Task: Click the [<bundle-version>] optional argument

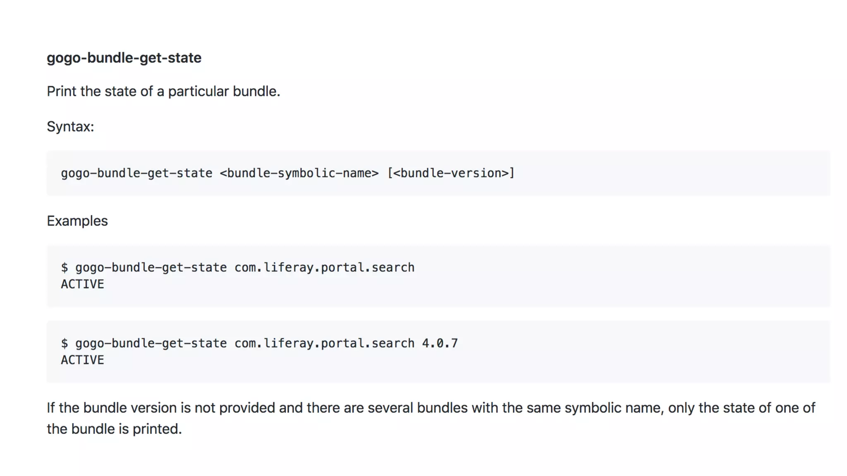Action: click(x=451, y=173)
